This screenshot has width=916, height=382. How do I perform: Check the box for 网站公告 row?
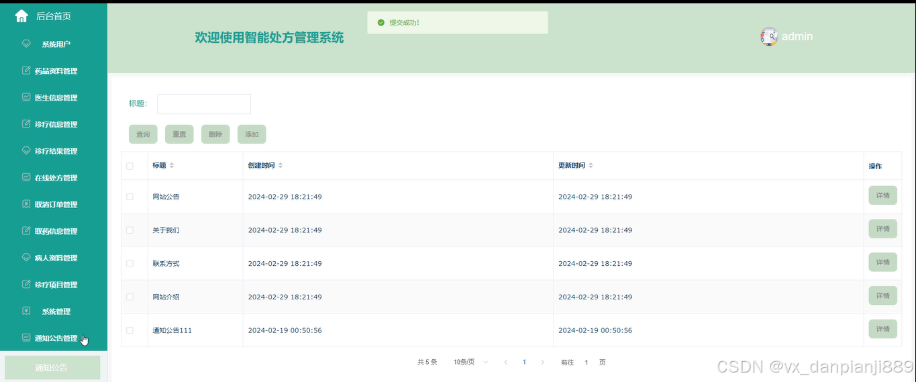(x=130, y=197)
